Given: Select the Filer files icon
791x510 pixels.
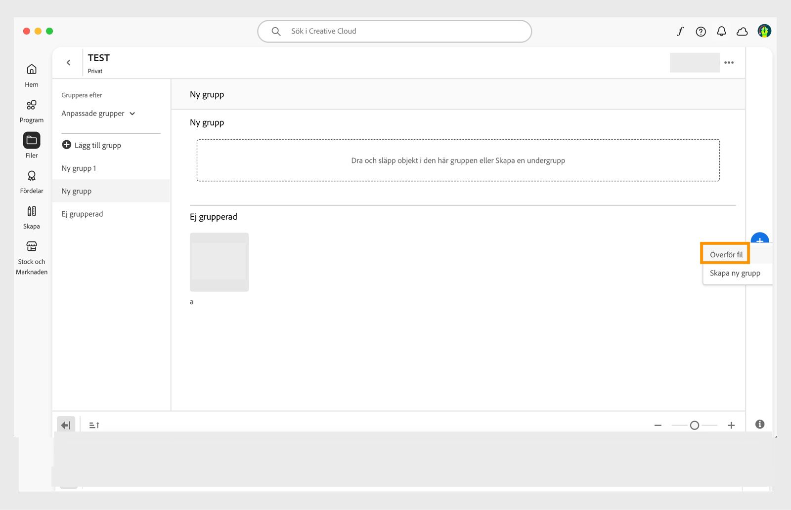Looking at the screenshot, I should point(32,140).
